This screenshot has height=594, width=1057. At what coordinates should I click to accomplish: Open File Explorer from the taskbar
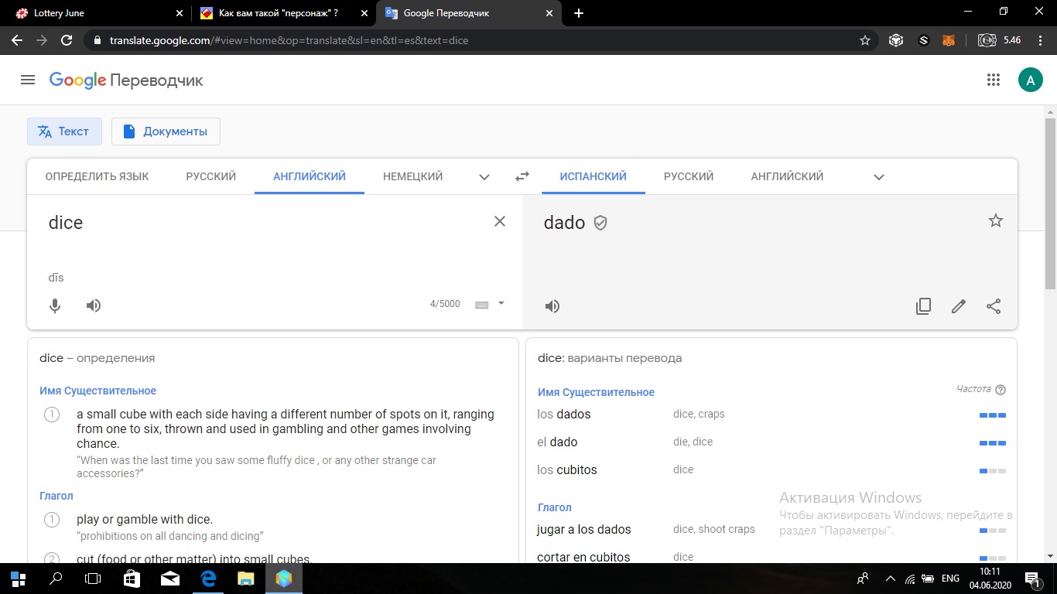[x=245, y=579]
